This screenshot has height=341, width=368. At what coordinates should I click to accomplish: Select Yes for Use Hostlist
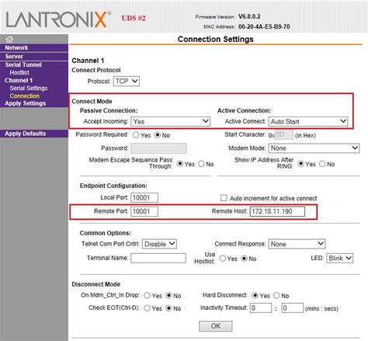point(223,259)
